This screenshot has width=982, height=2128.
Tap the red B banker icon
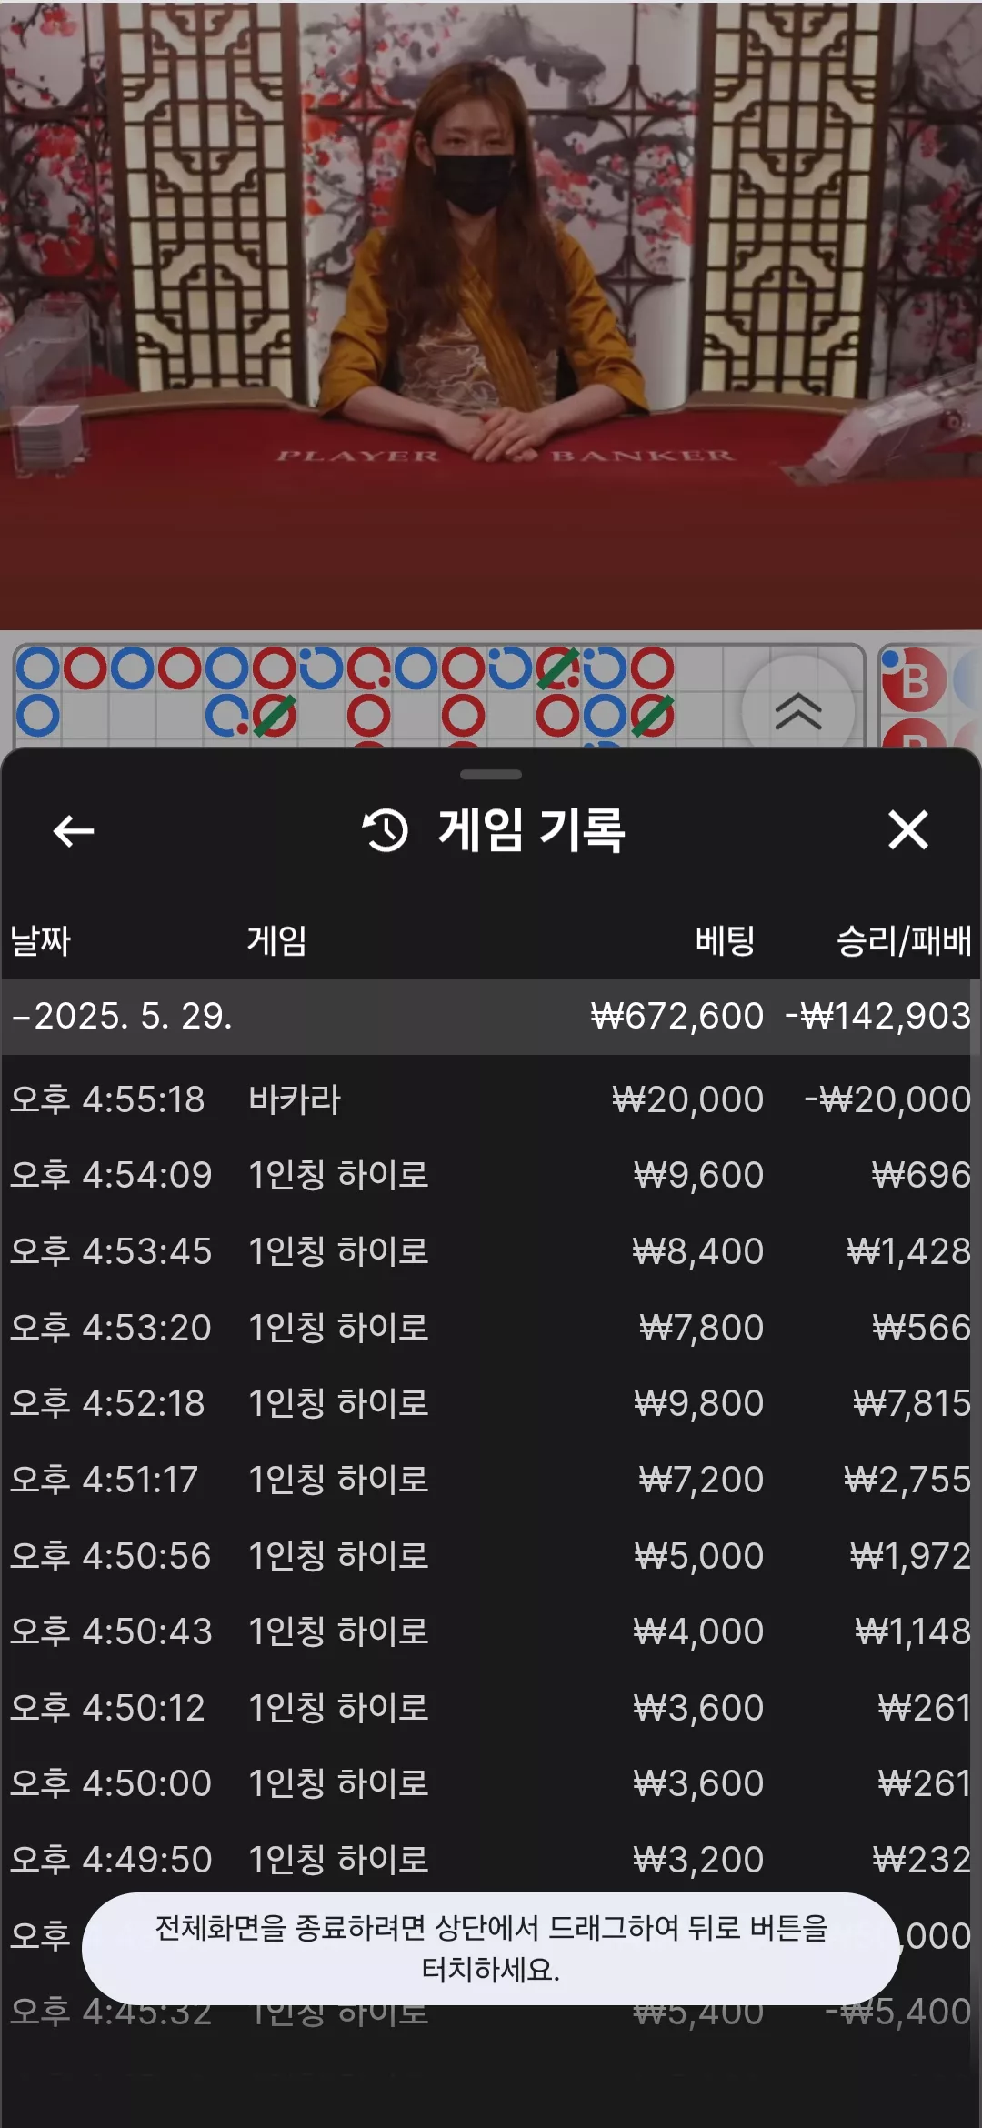[913, 680]
